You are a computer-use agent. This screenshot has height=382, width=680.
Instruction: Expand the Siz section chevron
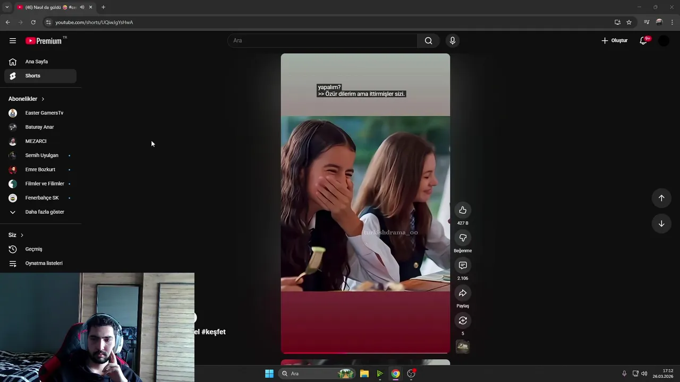click(22, 235)
